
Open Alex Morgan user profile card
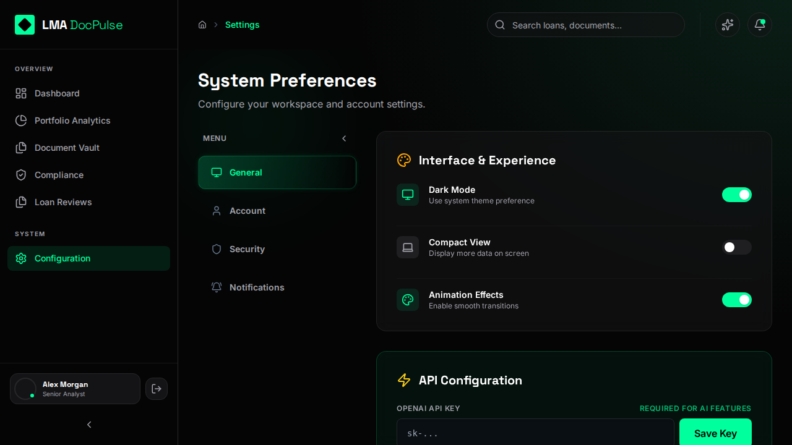75,389
